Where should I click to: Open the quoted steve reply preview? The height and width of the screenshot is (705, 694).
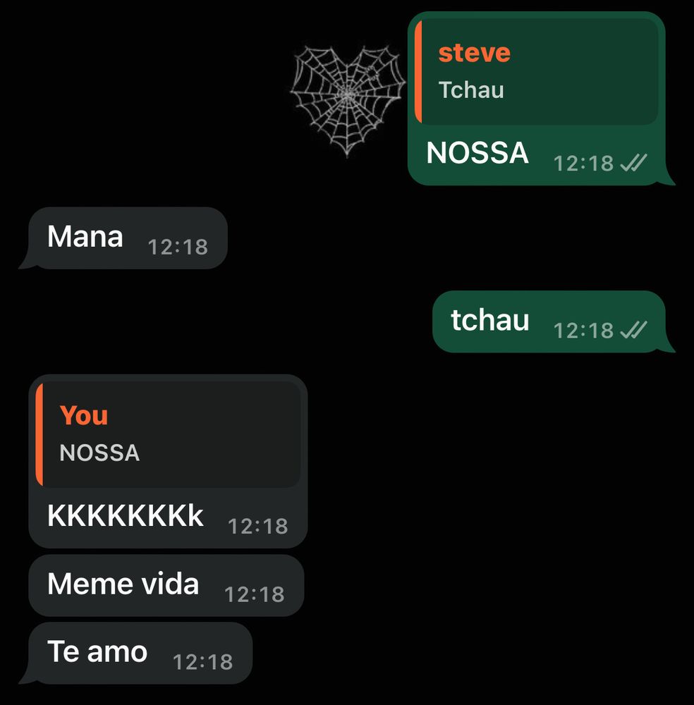click(536, 71)
